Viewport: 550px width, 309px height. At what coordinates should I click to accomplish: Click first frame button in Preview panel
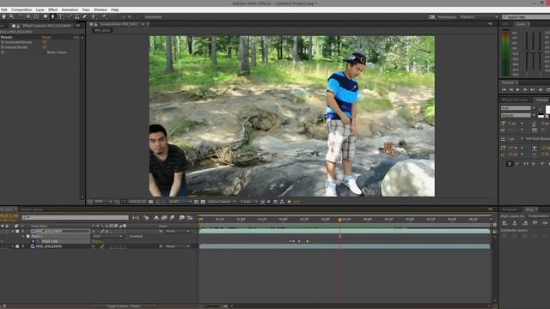[504, 90]
